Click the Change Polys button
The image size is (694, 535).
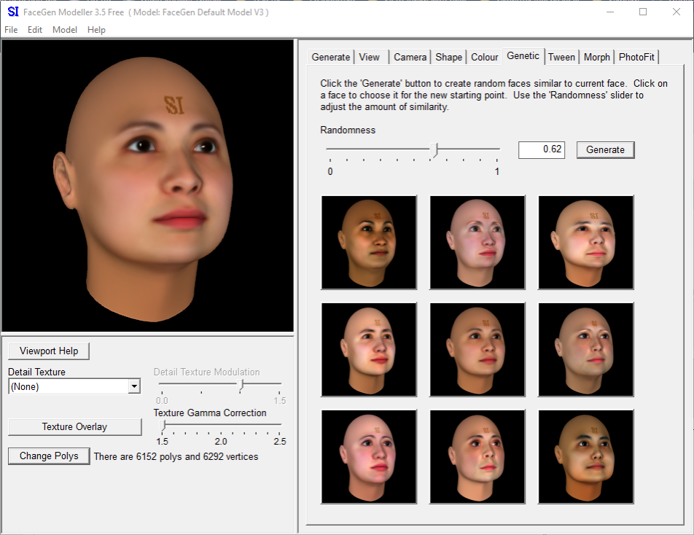49,456
